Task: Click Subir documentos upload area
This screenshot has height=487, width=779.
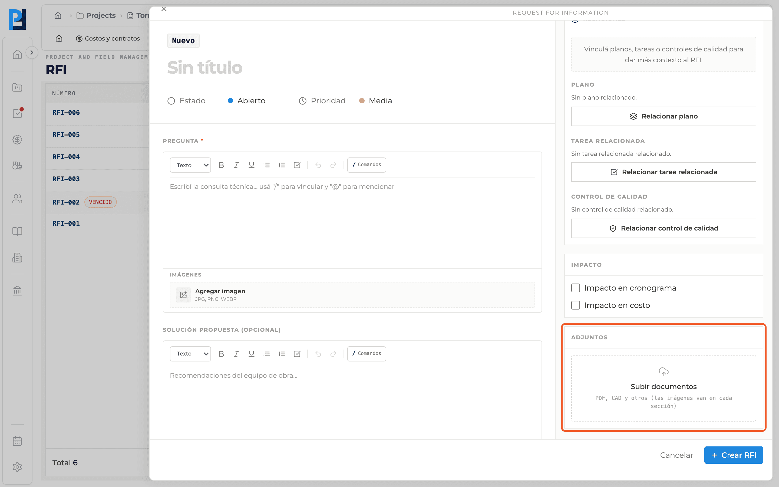Action: [x=664, y=388]
